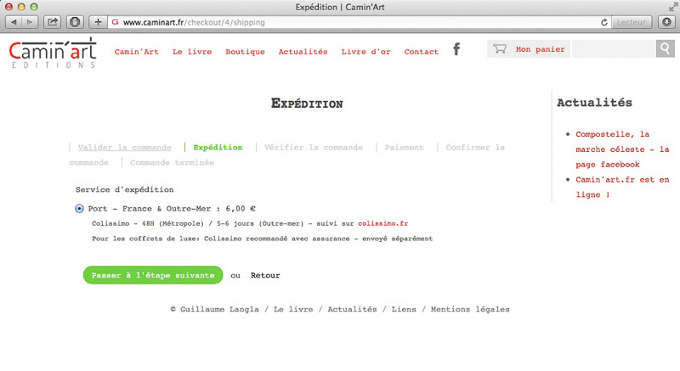The width and height of the screenshot is (680, 371).
Task: Select Port France & Outre-Mer shipping option
Action: click(80, 208)
